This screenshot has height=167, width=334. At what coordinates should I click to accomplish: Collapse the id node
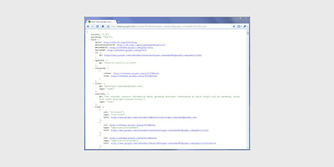pyautogui.click(x=94, y=53)
